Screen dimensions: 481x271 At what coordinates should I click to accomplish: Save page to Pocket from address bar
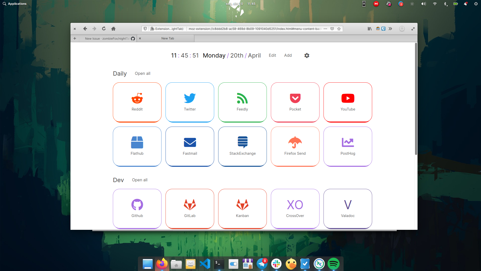tap(332, 29)
